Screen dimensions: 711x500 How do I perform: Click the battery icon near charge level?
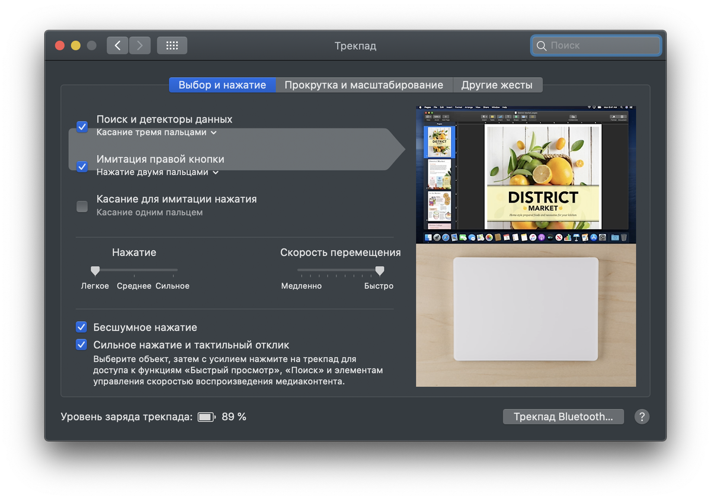point(205,416)
